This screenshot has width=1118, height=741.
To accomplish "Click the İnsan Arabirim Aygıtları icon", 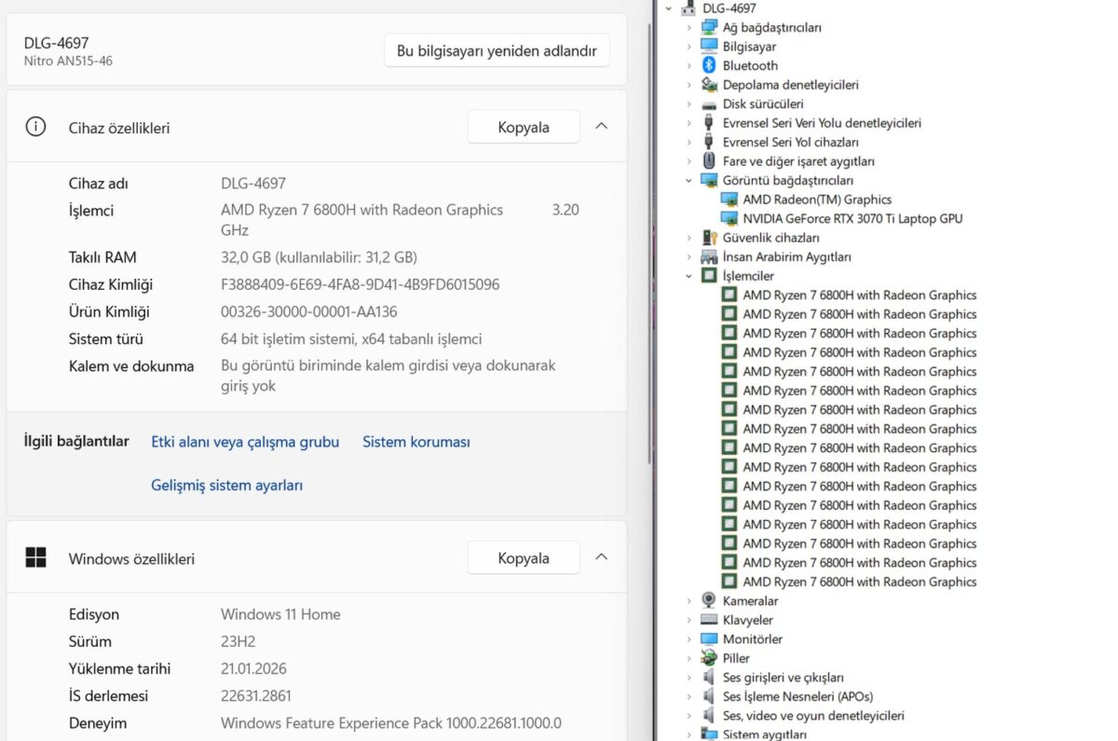I will (x=709, y=256).
